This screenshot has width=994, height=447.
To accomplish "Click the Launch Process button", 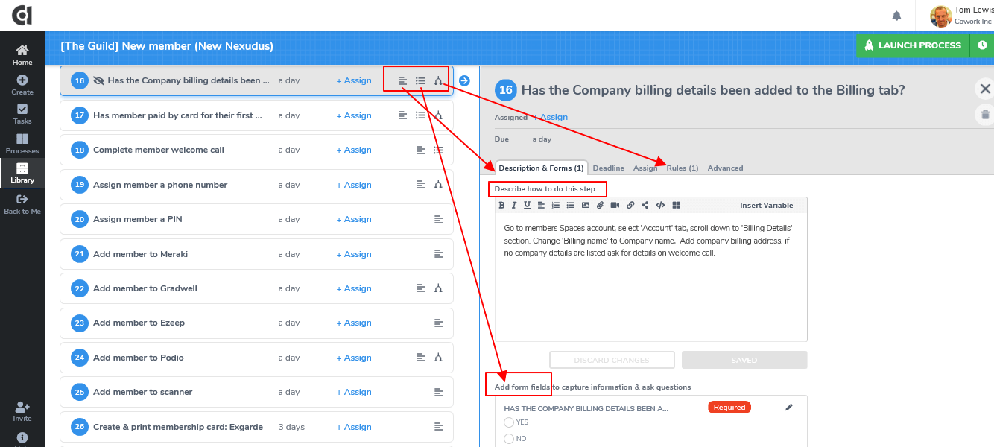I will point(913,45).
